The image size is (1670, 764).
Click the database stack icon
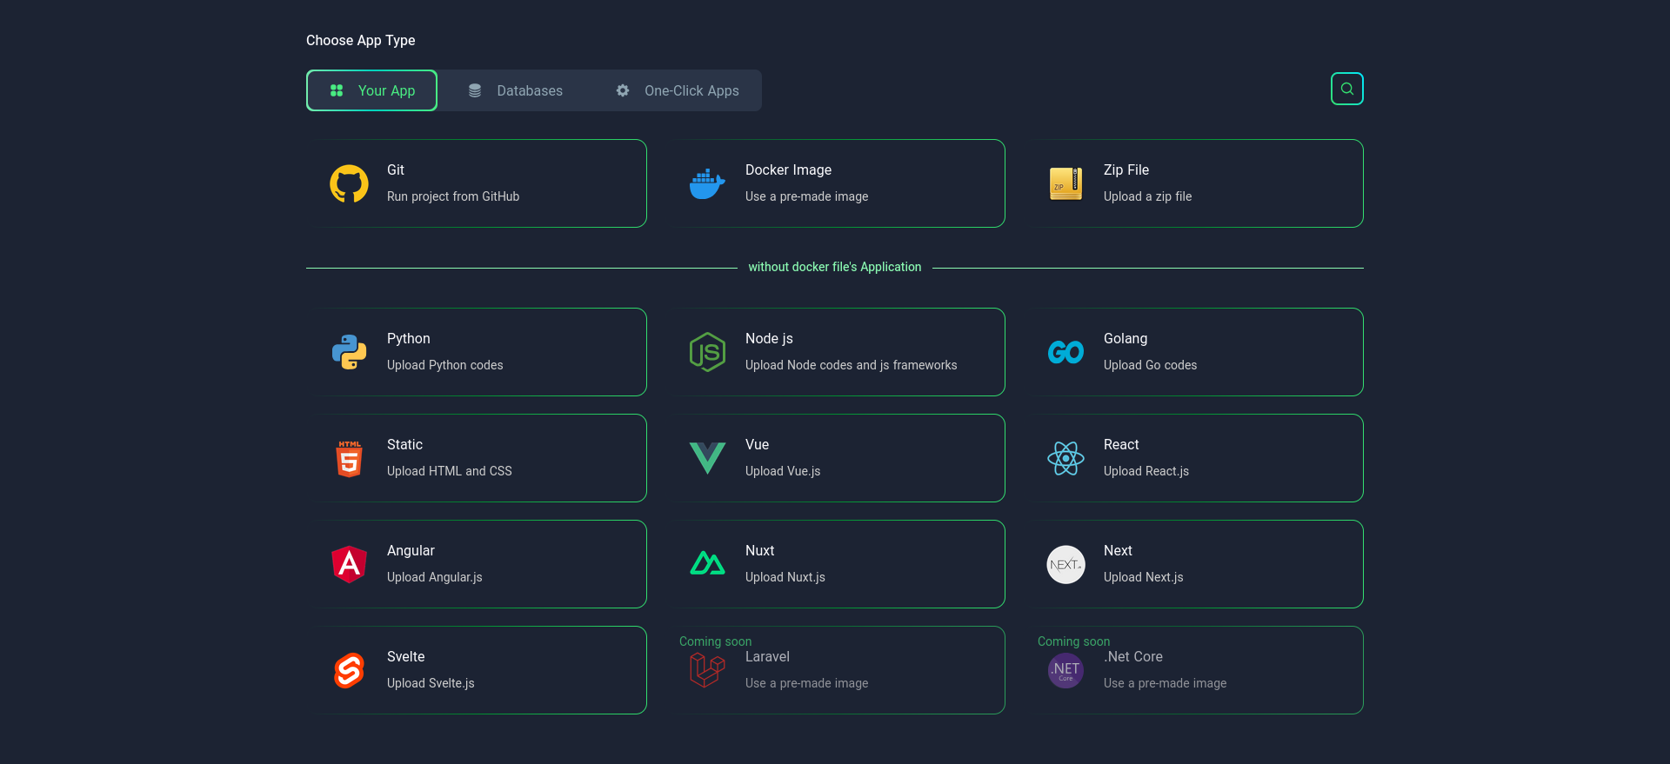click(x=475, y=90)
